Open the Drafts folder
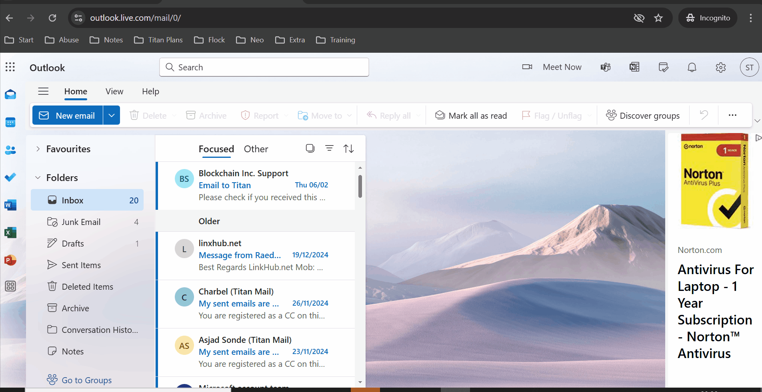The height and width of the screenshot is (392, 762). pos(87,243)
